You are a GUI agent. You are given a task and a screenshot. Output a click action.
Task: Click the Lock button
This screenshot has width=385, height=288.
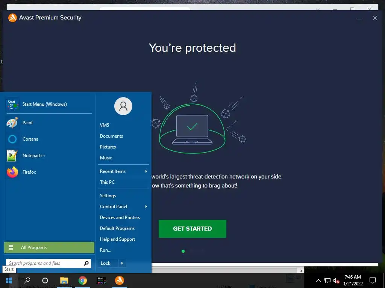(108, 263)
